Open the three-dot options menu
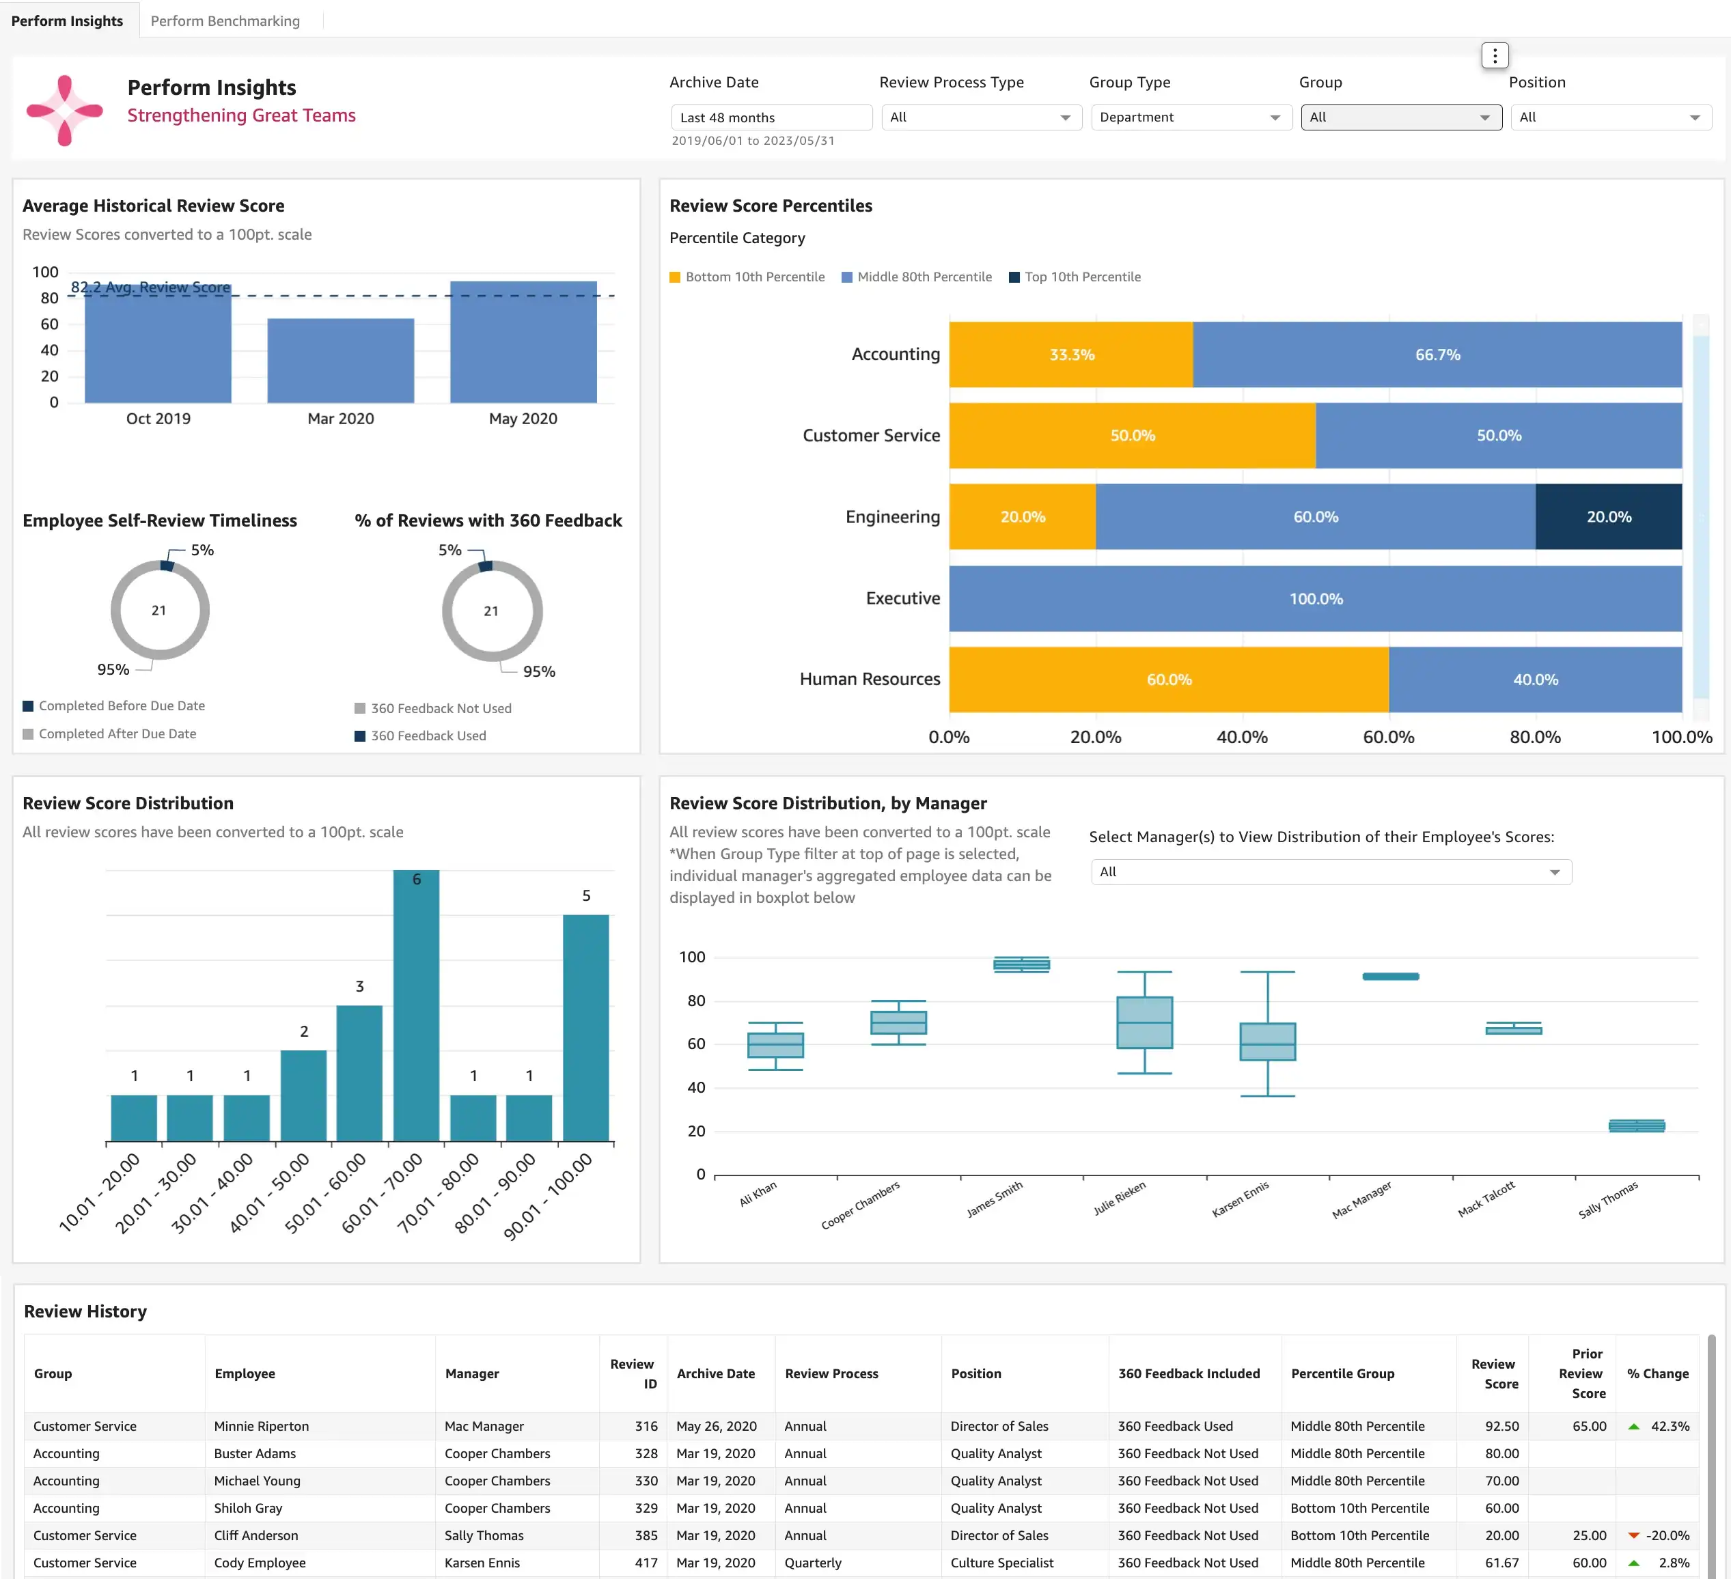 (x=1495, y=55)
